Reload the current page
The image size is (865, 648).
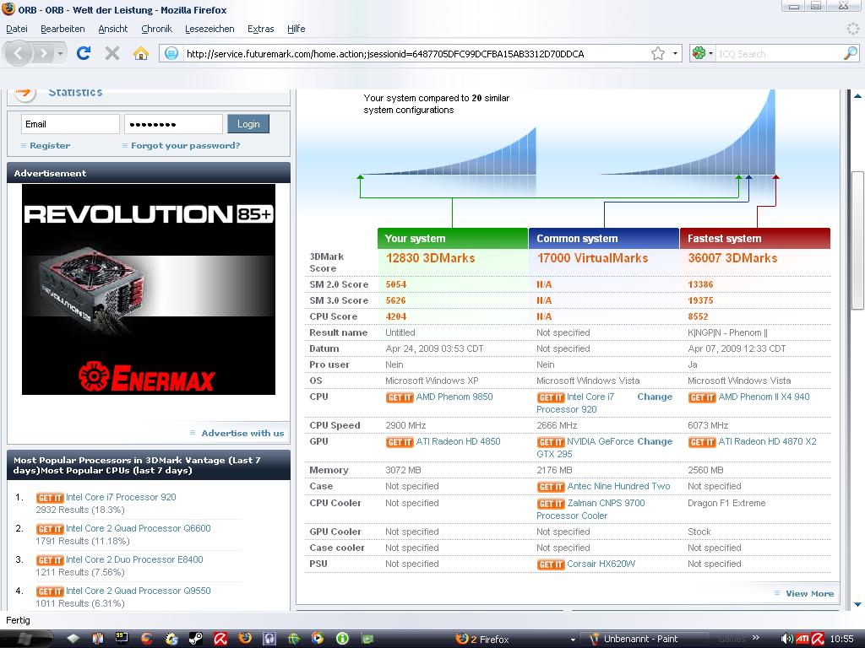pos(84,53)
